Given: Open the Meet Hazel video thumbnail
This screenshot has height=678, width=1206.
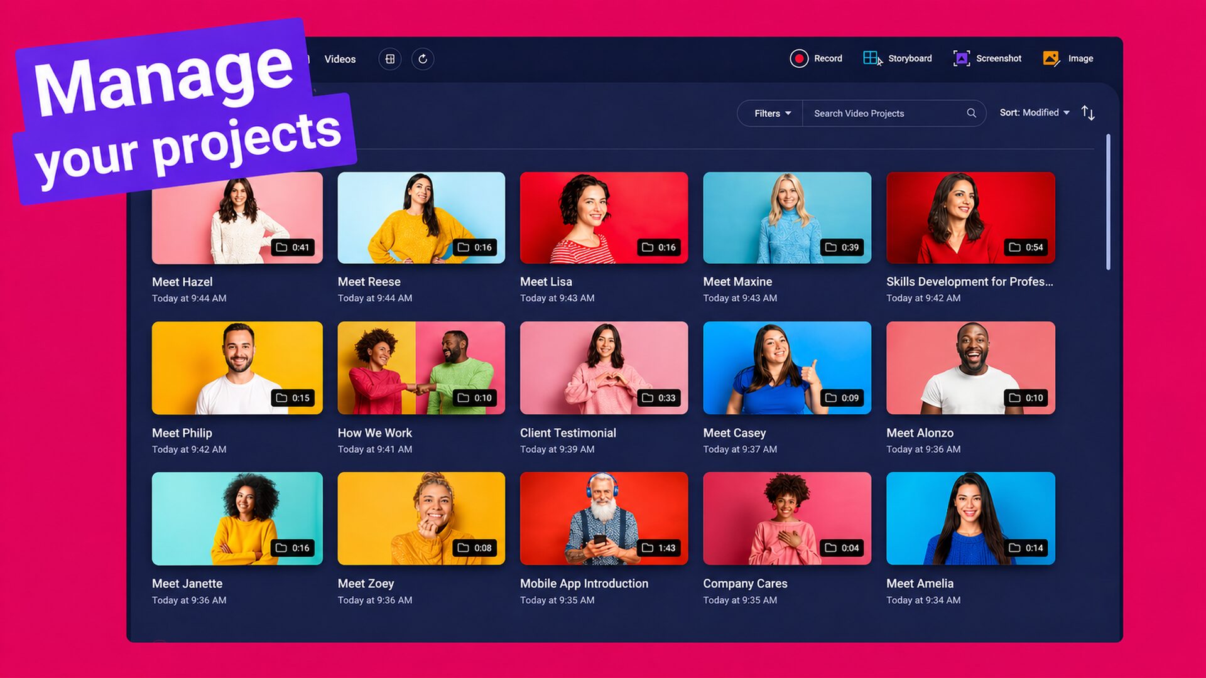Looking at the screenshot, I should coord(237,226).
